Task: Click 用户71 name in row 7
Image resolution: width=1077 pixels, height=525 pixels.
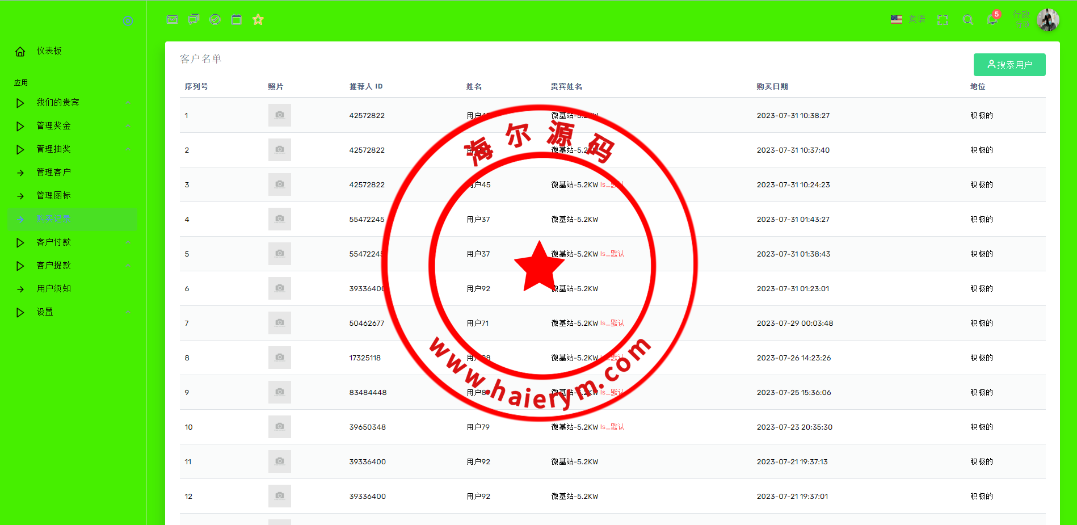Action: [x=477, y=324]
